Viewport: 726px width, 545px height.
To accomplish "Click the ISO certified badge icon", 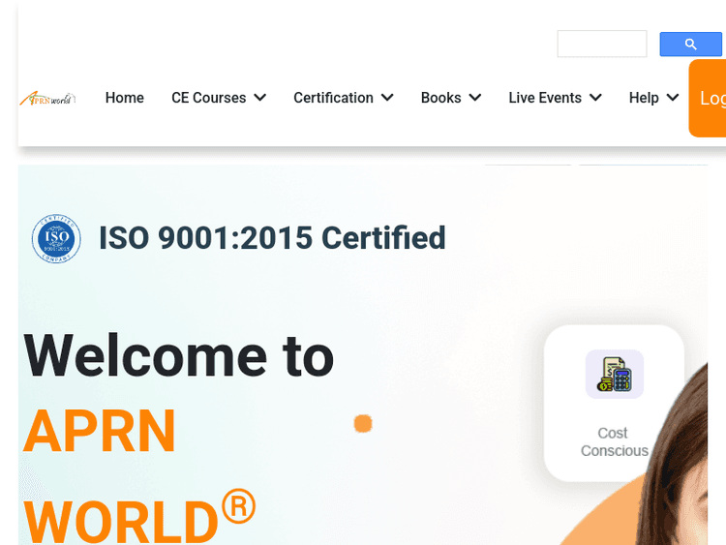I will point(56,238).
